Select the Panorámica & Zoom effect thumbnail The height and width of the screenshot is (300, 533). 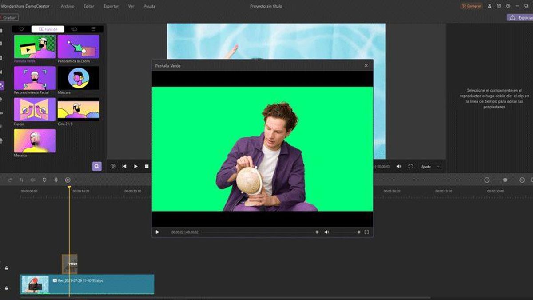point(79,46)
